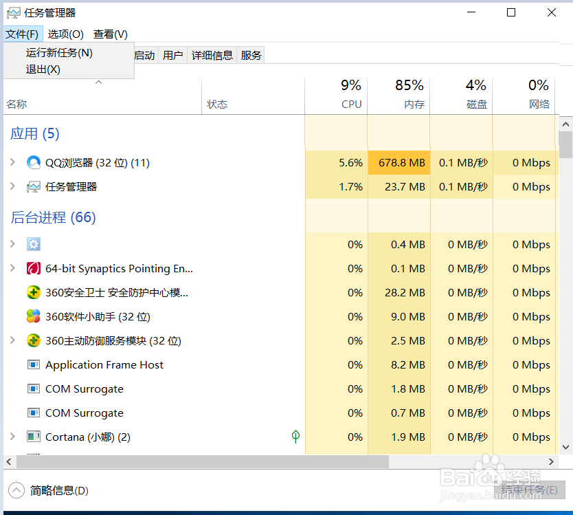Click the 64-bit Synaptics Pointing Enhance icon
Image resolution: width=573 pixels, height=515 pixels.
(x=34, y=268)
